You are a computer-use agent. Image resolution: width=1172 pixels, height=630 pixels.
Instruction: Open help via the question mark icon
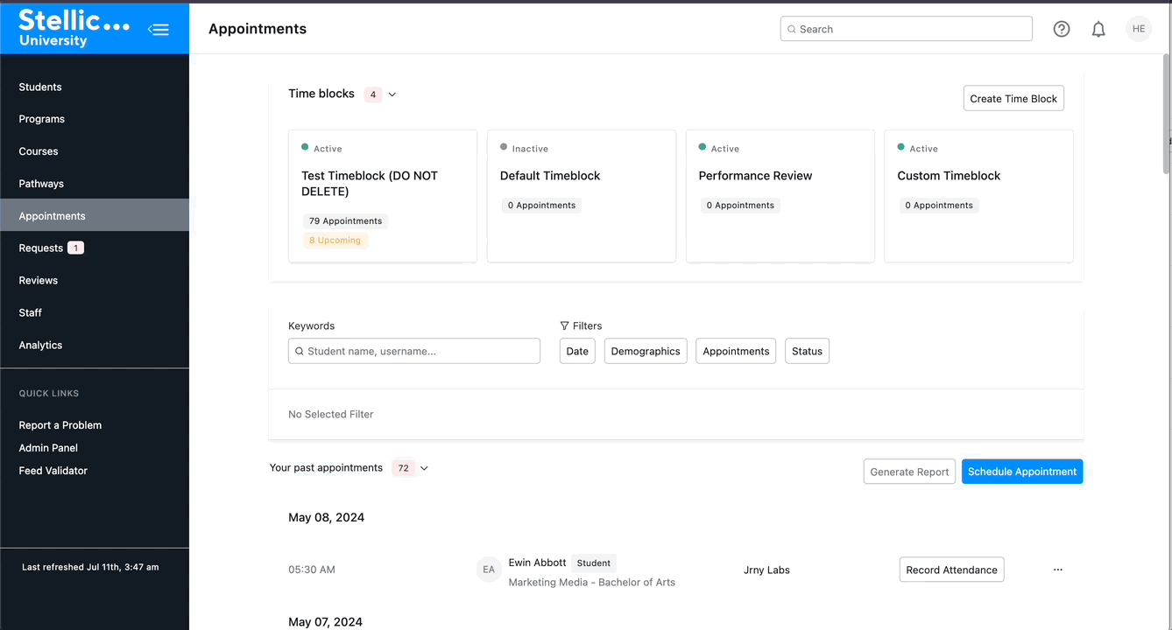pos(1062,29)
